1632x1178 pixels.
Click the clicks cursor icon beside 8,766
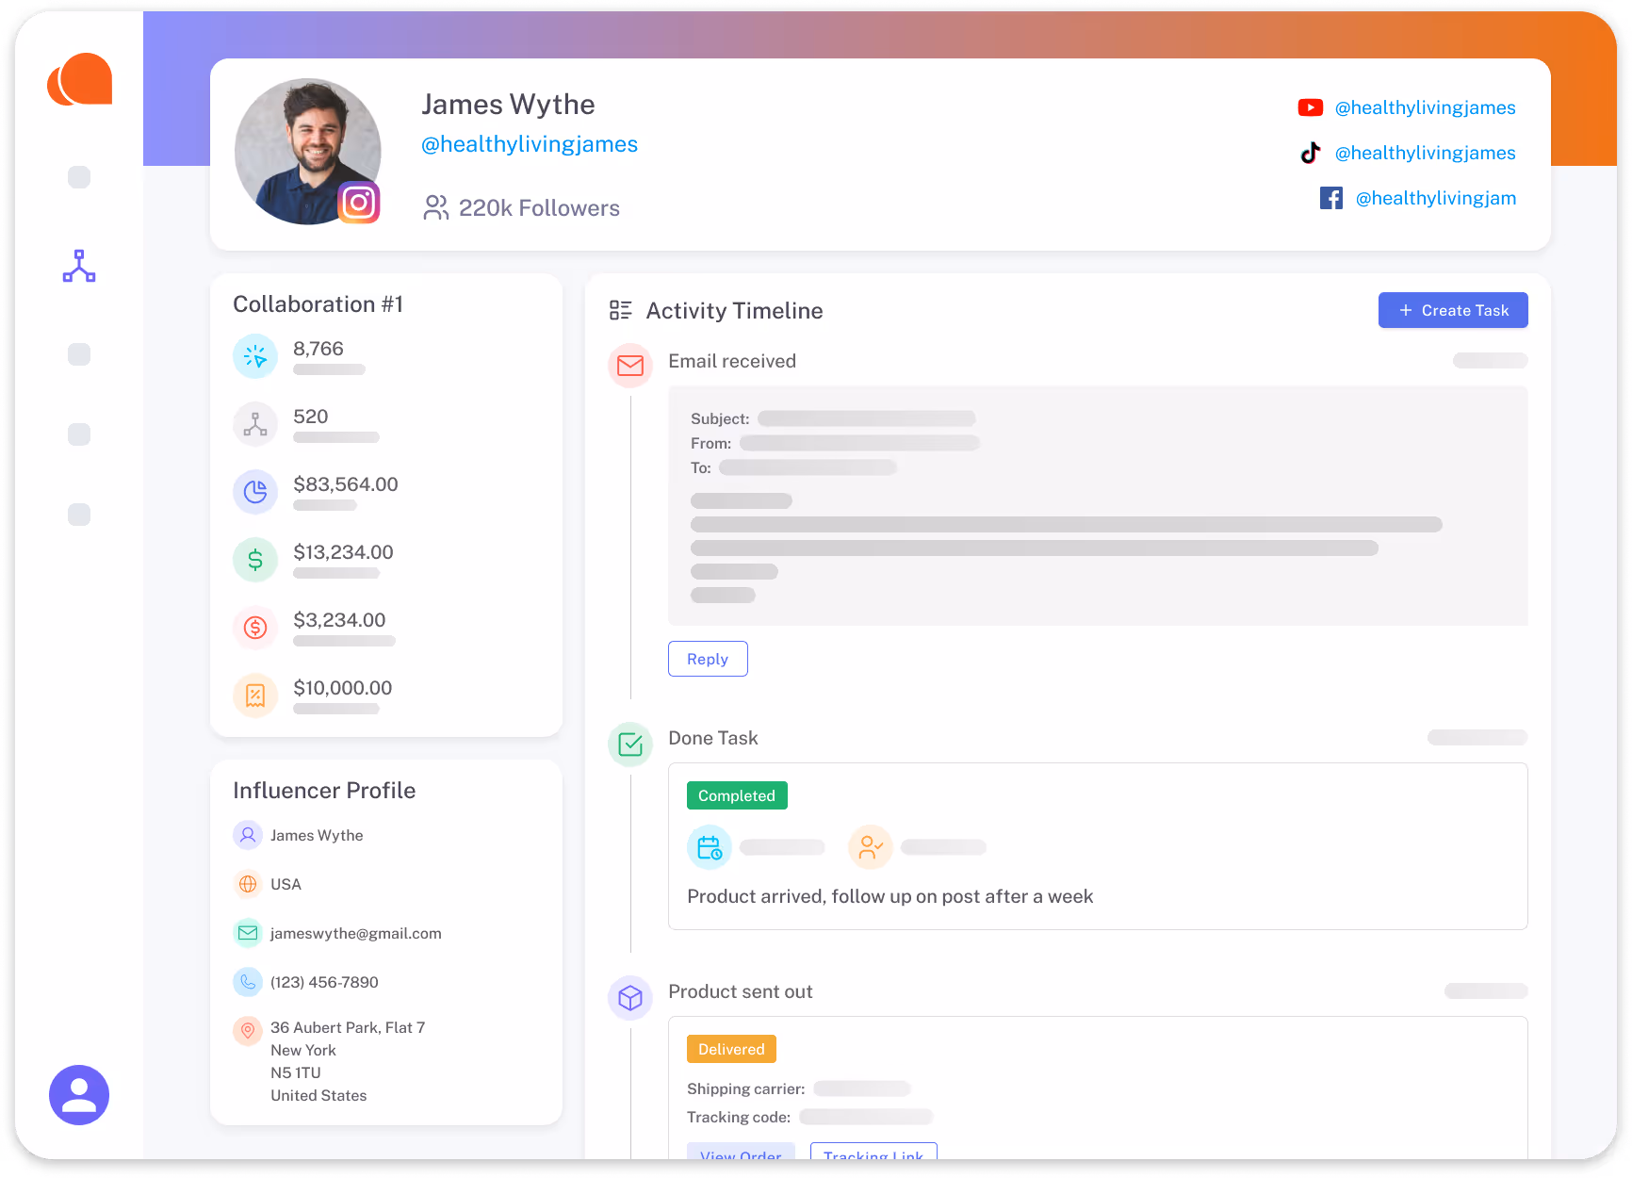pyautogui.click(x=255, y=356)
